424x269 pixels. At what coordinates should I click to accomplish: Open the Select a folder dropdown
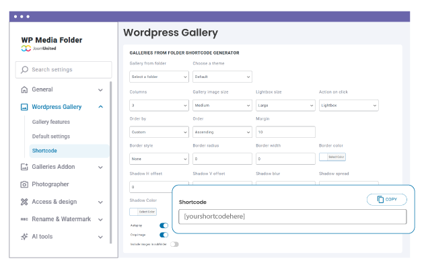tap(159, 77)
